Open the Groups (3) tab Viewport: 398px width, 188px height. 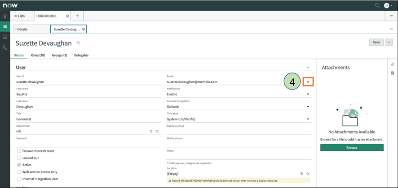[60, 55]
